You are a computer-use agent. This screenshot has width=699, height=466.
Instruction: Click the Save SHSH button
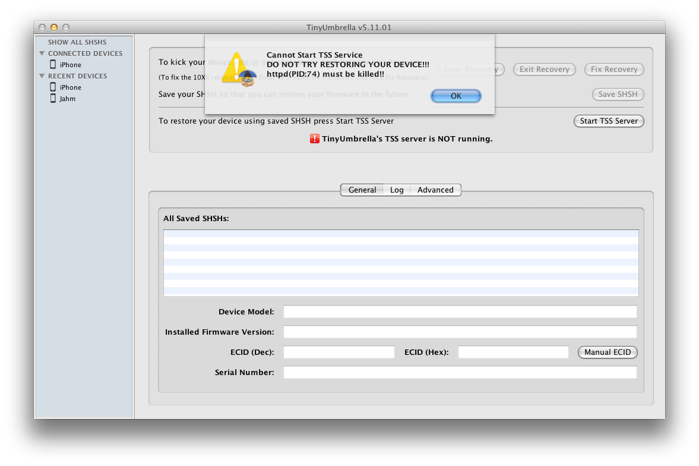618,94
